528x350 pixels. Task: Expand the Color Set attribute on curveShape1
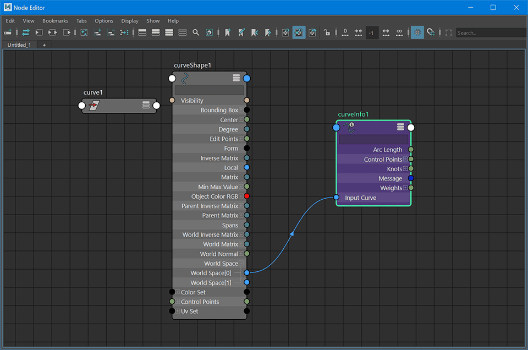[178, 292]
